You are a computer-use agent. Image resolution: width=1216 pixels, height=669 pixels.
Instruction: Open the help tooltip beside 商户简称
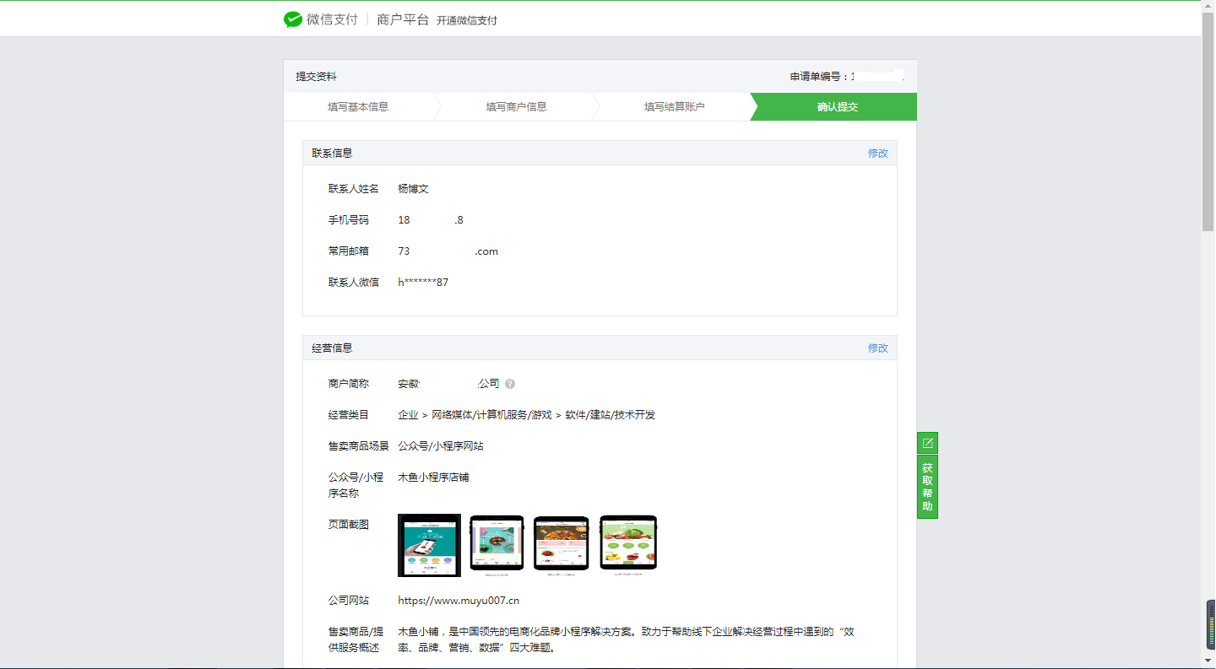click(x=511, y=383)
